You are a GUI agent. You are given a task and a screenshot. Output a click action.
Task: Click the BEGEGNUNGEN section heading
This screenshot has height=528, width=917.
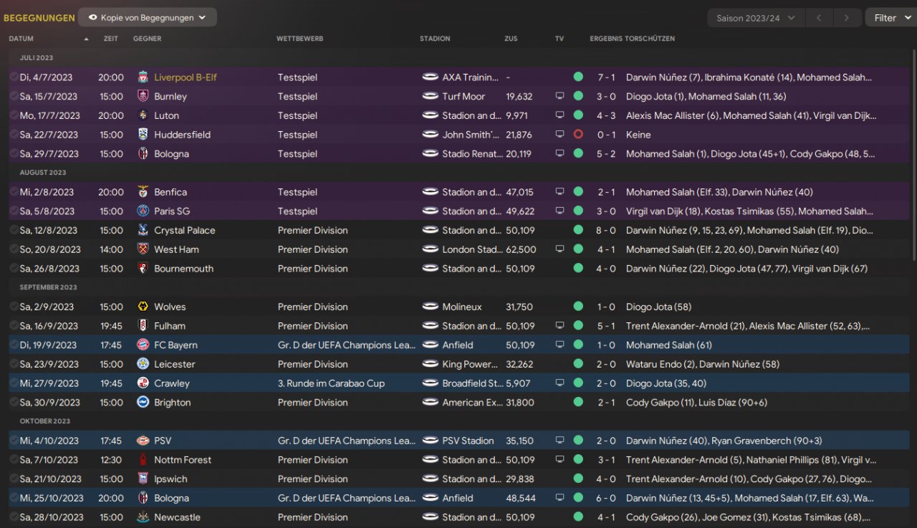point(39,18)
